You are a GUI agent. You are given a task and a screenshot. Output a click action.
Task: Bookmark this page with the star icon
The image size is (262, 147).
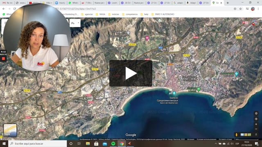coord(240,9)
